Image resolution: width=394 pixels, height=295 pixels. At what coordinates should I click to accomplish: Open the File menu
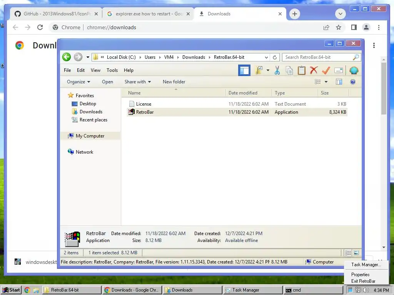click(67, 70)
